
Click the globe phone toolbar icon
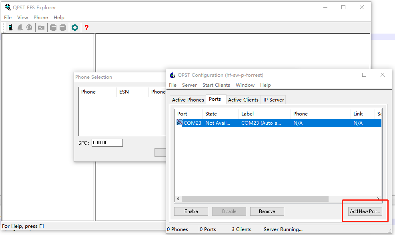[x=30, y=28]
